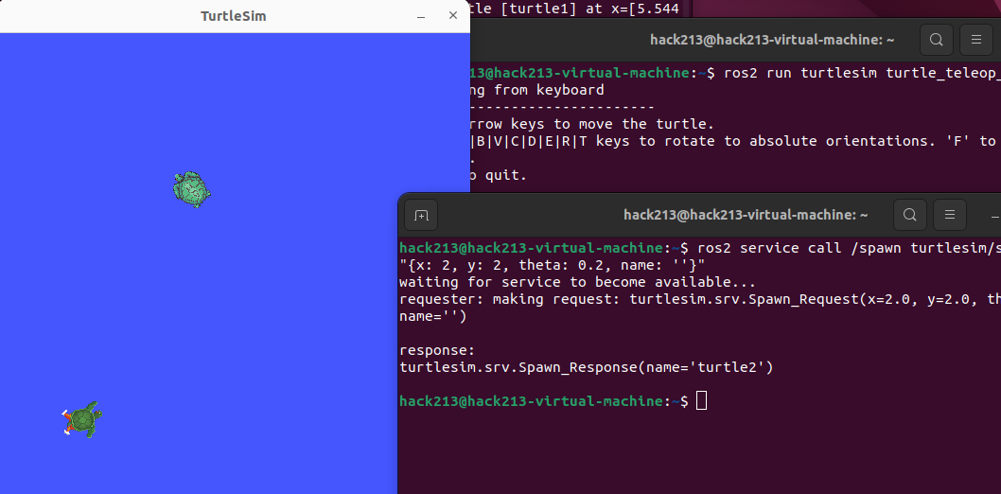Viewport: 1001px width, 494px height.
Task: Click the 'ros2 run turtlesim turtle_teleop' command text
Action: [x=863, y=73]
